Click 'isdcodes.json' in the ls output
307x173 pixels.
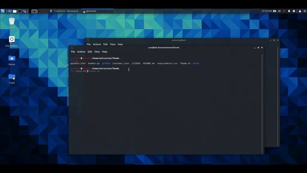(120, 63)
